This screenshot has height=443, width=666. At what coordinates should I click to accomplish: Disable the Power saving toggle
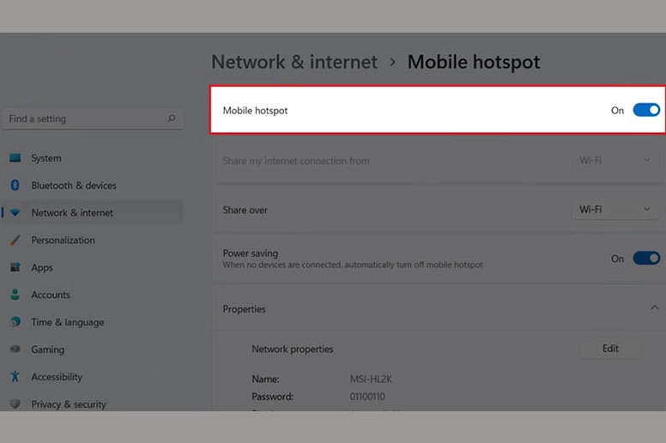coord(646,258)
